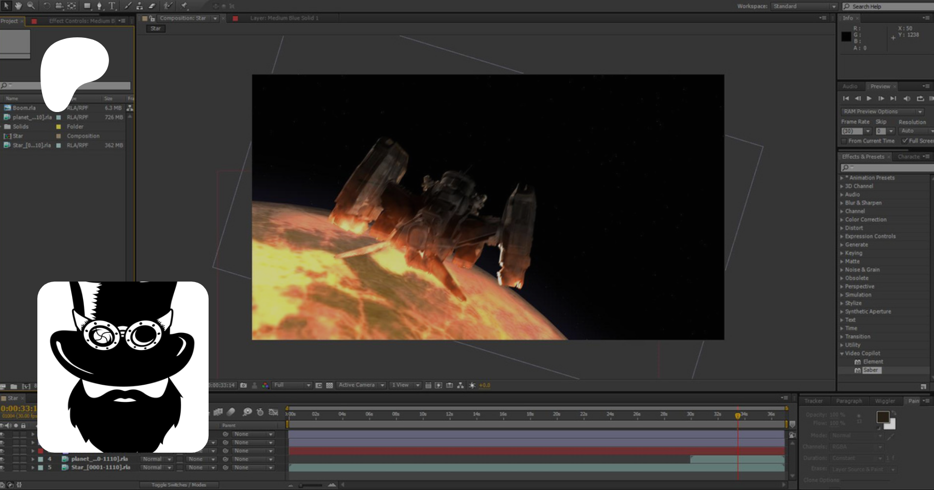Select the Puppet Pin tool
The width and height of the screenshot is (934, 490).
tap(184, 6)
